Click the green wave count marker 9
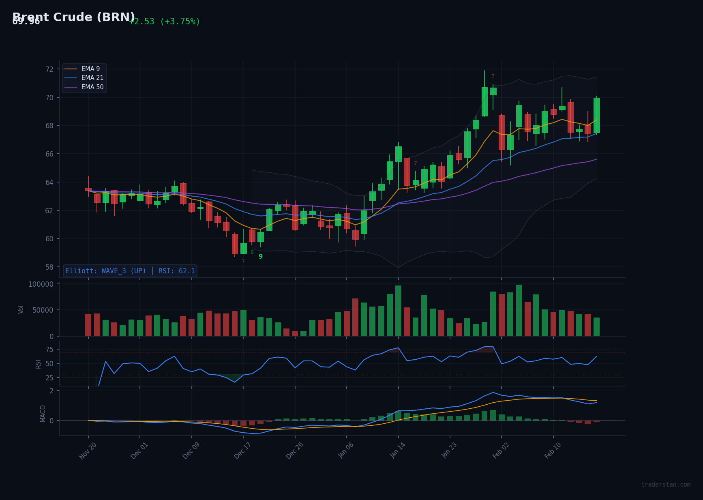This screenshot has height=500, width=703. point(261,256)
